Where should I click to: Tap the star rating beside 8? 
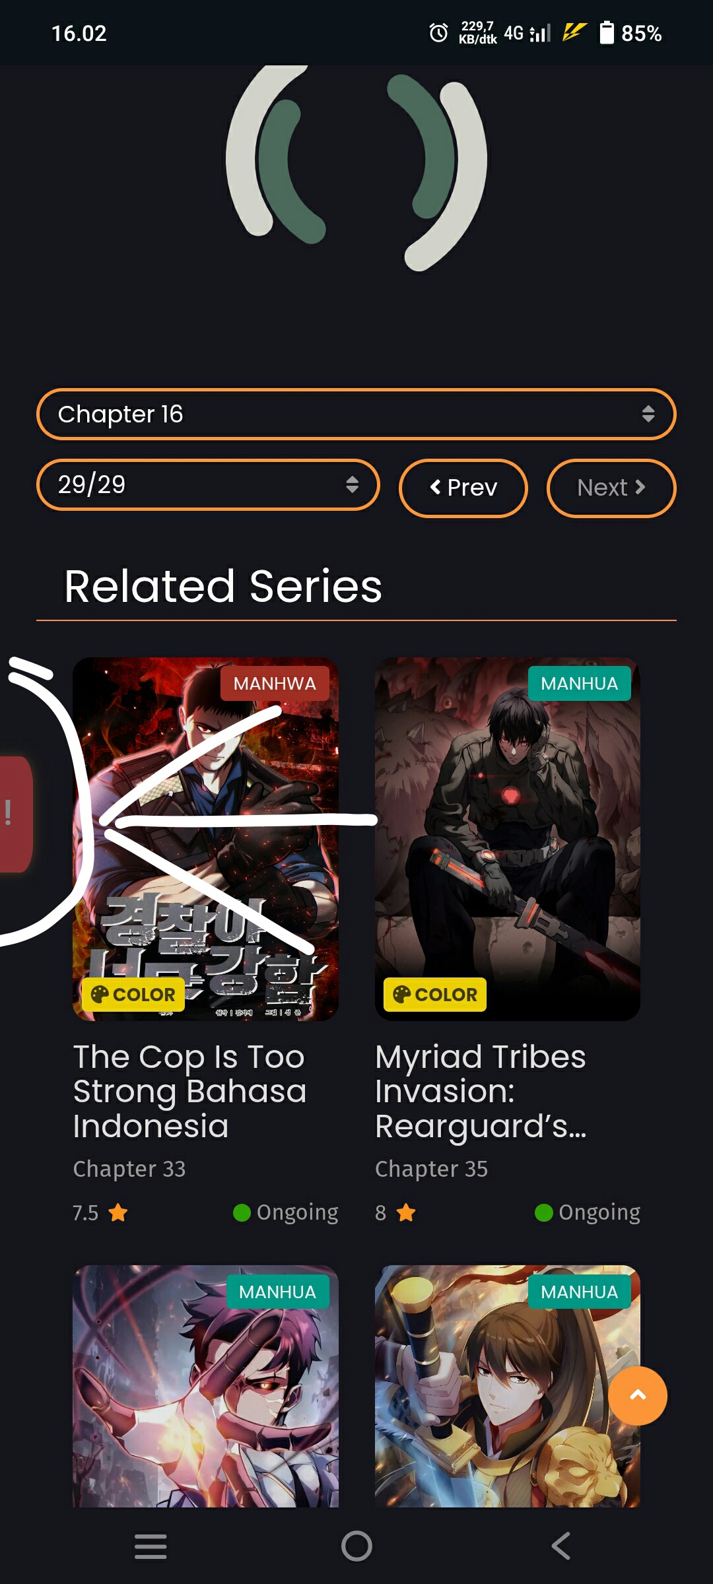pyautogui.click(x=406, y=1212)
